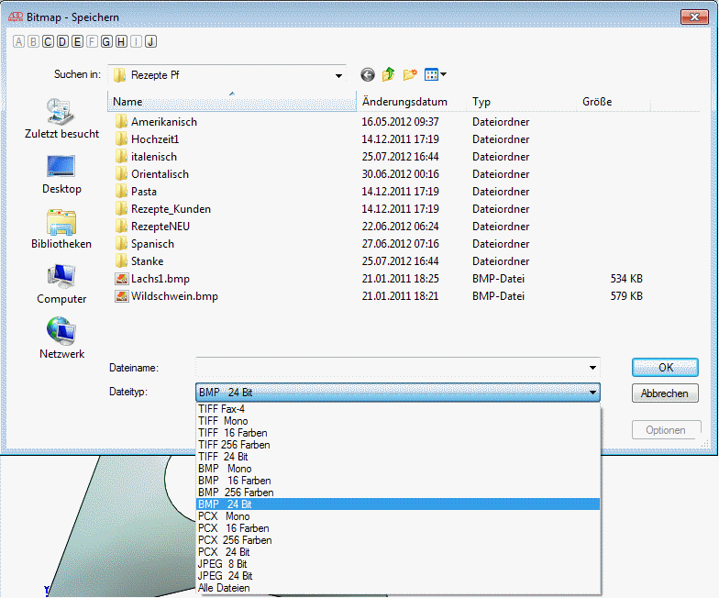Viewport: 719px width, 598px height.
Task: Choose JPEG 24 Bit file type
Action: point(398,576)
